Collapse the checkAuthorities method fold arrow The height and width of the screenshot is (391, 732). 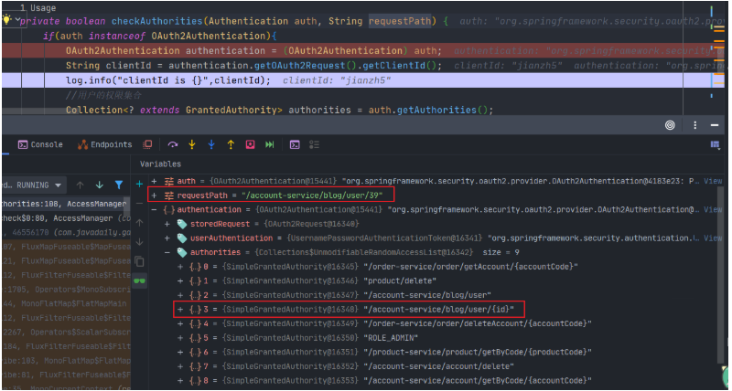tap(17, 19)
